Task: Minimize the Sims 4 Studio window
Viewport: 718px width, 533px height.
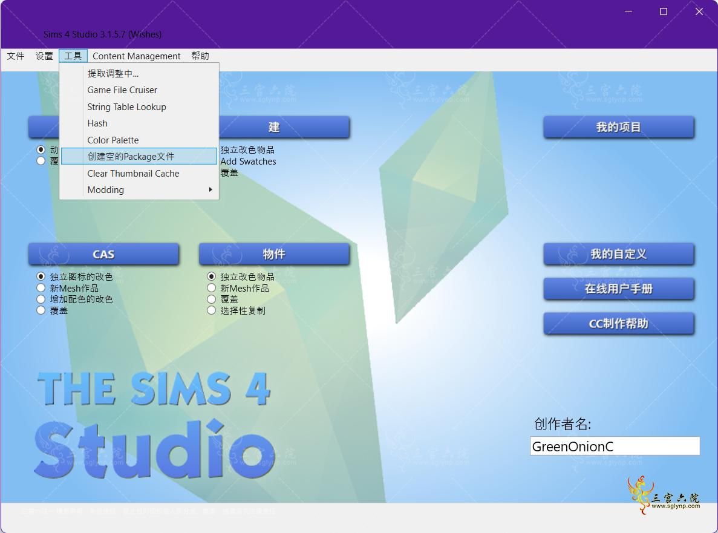Action: click(x=628, y=11)
